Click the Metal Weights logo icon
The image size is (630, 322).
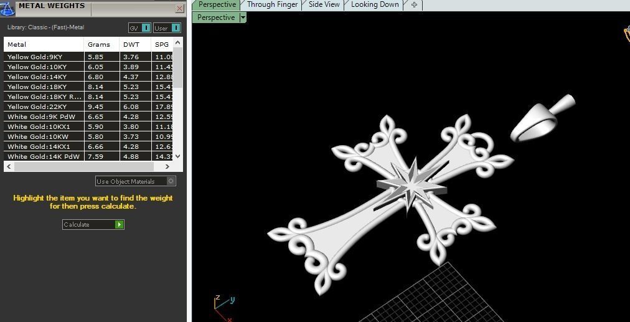pos(8,7)
